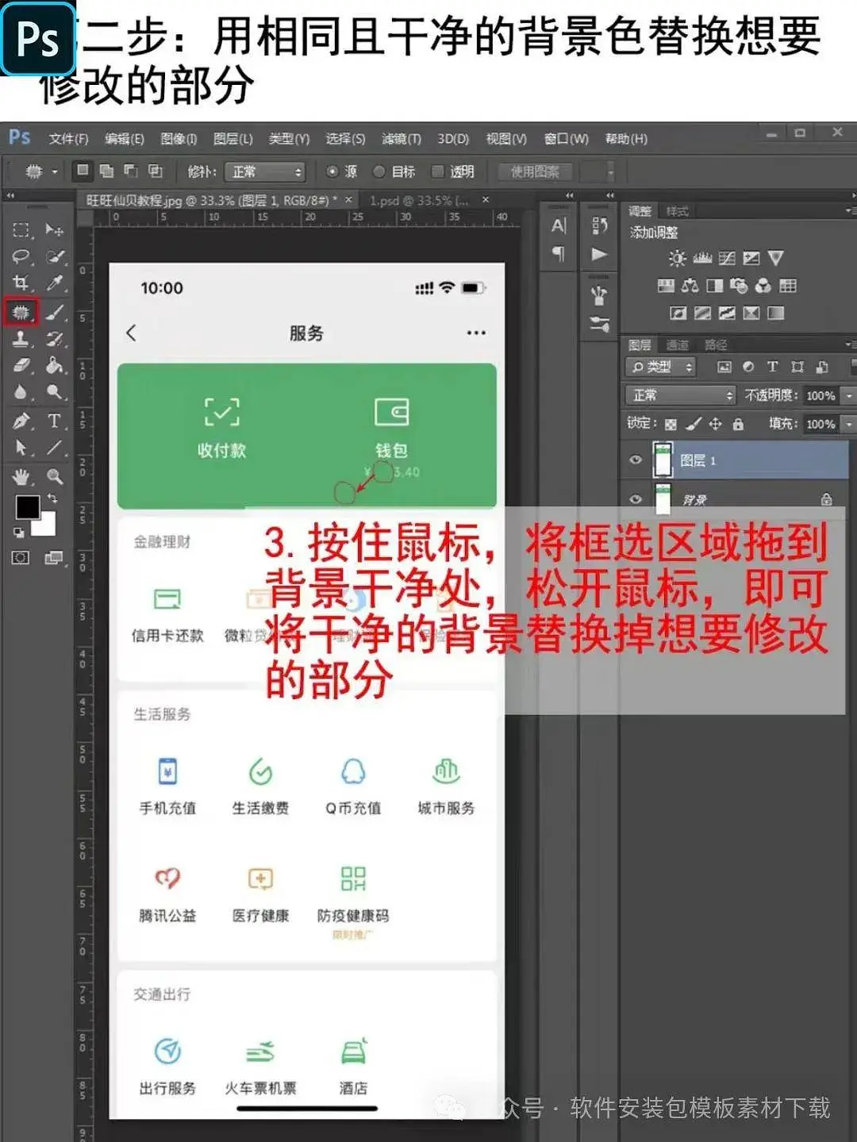Select the Pen tool
The height and width of the screenshot is (1142, 857).
point(21,421)
